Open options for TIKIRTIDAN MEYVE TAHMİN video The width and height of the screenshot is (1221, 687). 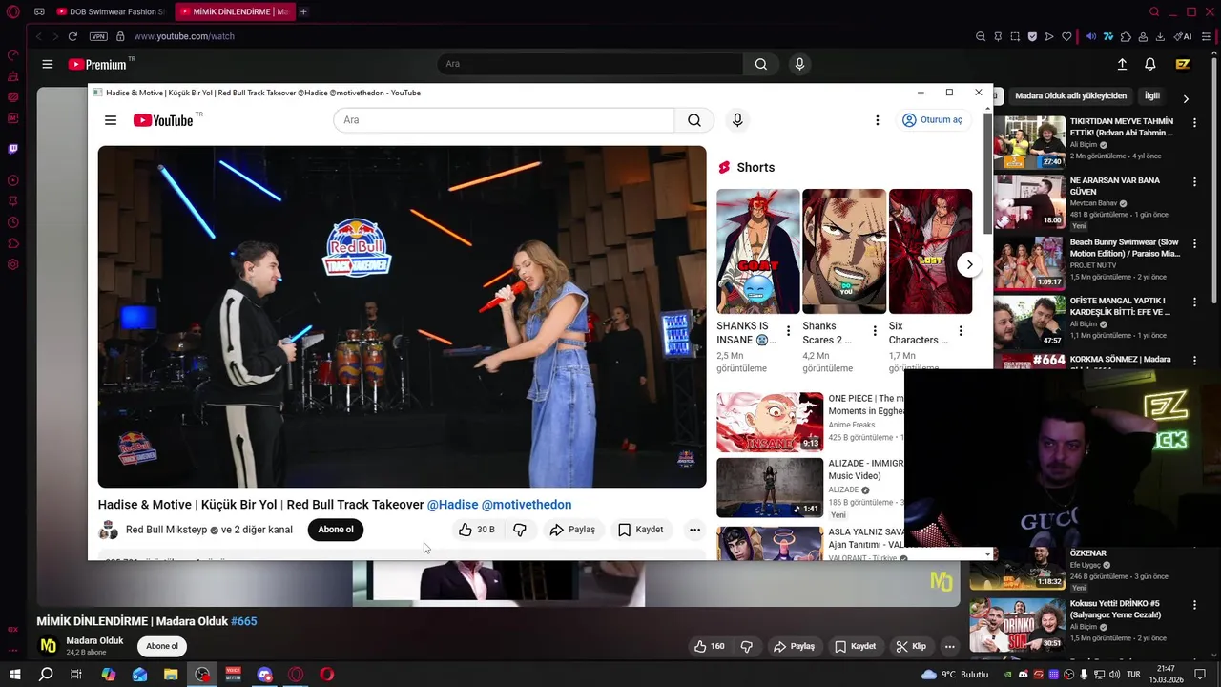[1195, 123]
